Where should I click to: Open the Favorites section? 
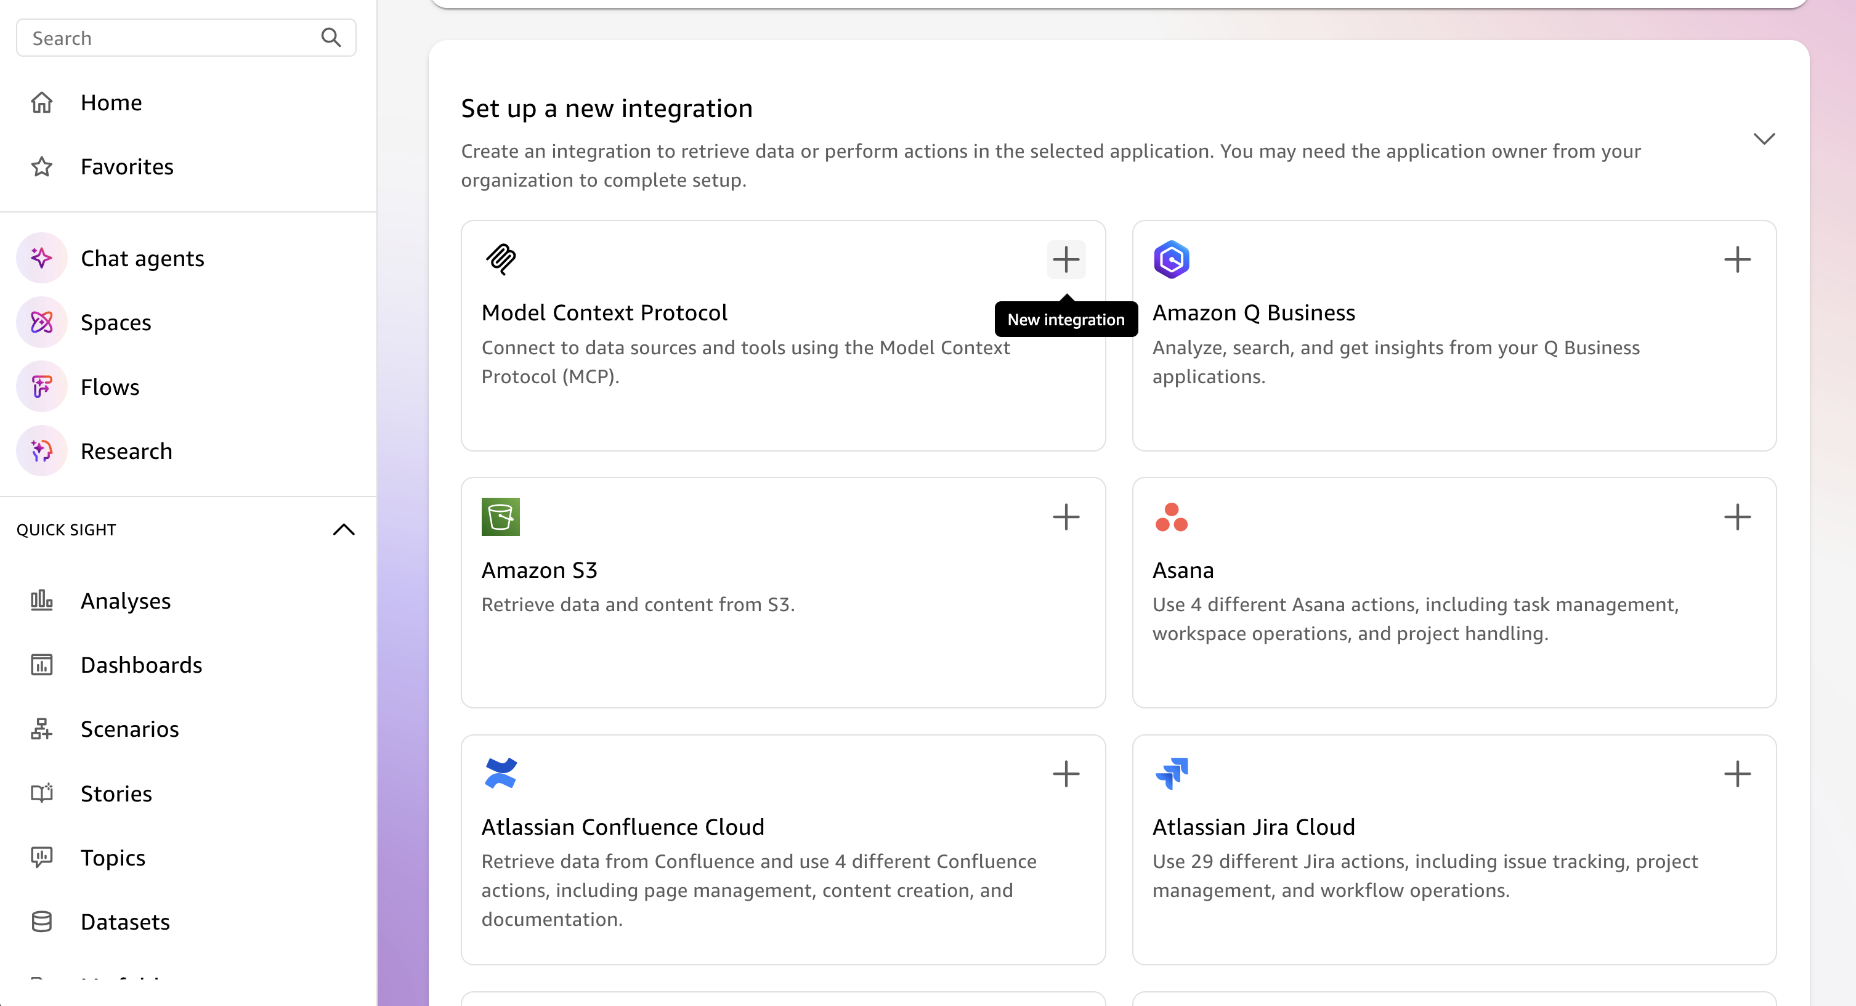click(127, 166)
